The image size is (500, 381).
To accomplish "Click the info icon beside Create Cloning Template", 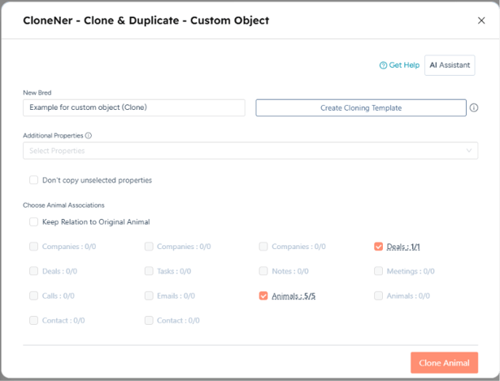I will 474,108.
